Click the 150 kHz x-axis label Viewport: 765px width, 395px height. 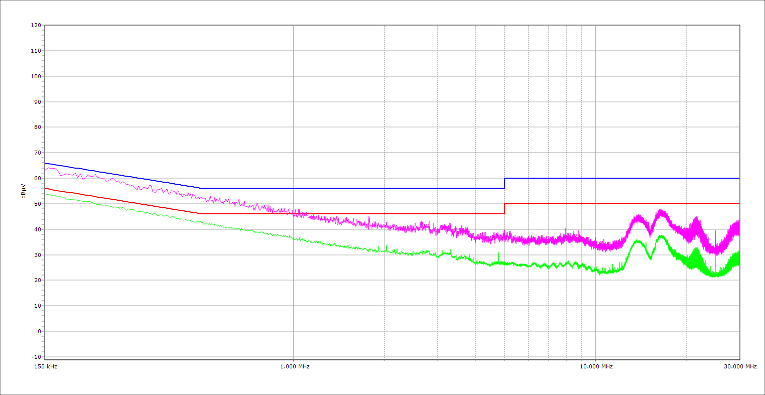pos(45,366)
